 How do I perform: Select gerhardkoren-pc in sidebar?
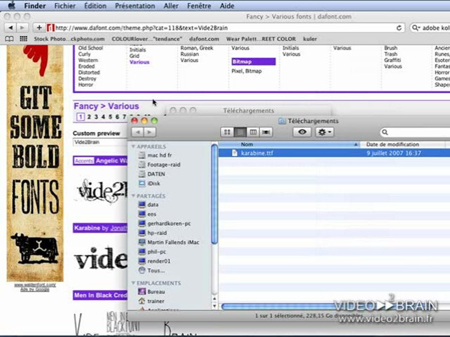click(x=169, y=224)
